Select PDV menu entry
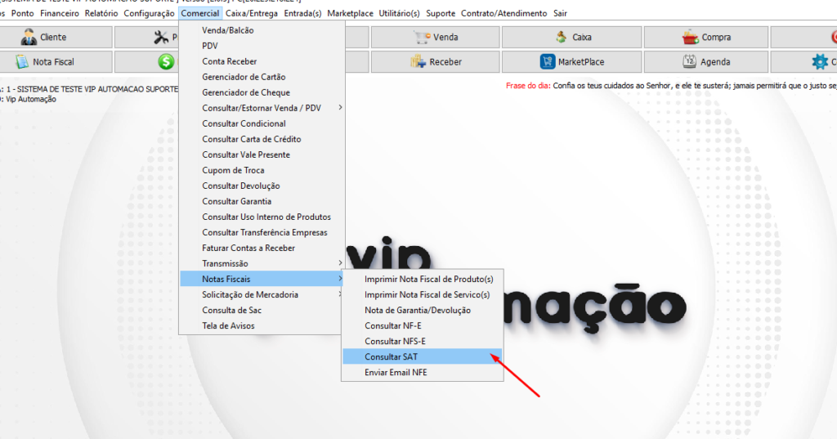The height and width of the screenshot is (439, 837). [x=262, y=46]
